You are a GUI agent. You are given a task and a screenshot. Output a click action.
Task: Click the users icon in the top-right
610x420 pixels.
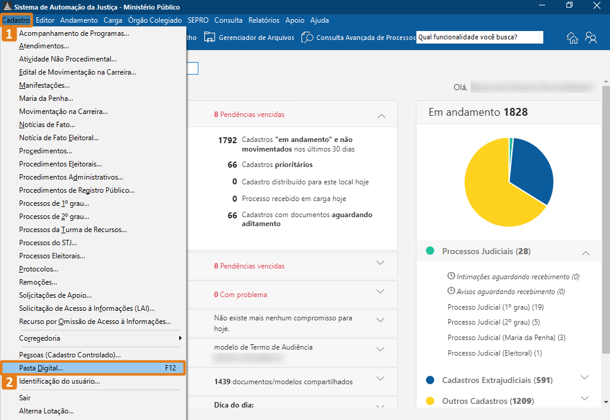click(x=591, y=38)
